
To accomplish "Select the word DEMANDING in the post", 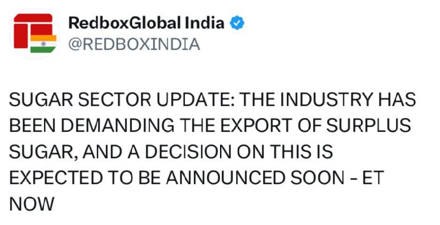I will tap(118, 125).
